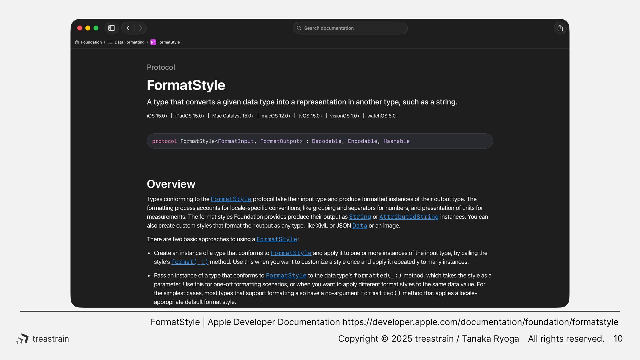Click the Overview heading
Screen dimensions: 640x360
coord(171,184)
